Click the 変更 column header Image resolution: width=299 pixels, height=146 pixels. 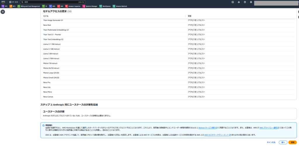click(x=190, y=16)
